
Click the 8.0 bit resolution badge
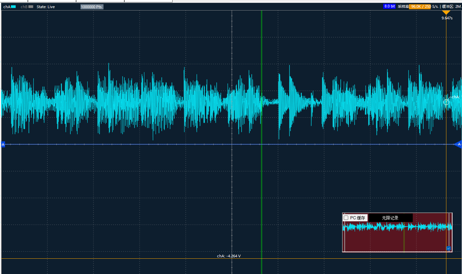point(389,6)
